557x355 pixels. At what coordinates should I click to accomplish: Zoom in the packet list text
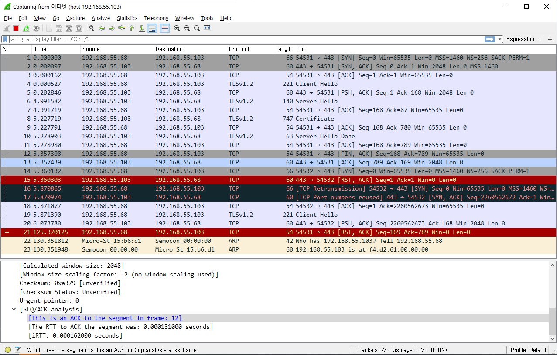click(177, 28)
